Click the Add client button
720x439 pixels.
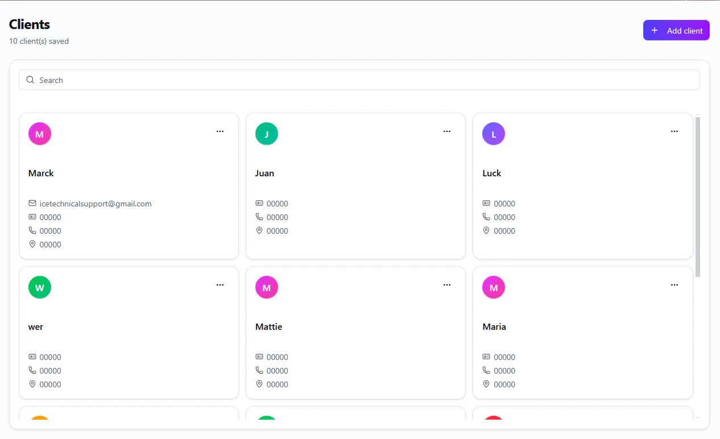676,30
